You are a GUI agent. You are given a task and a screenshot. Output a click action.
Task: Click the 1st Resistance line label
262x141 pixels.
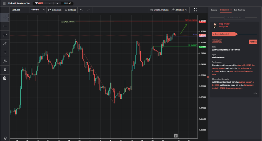coord(191,20)
